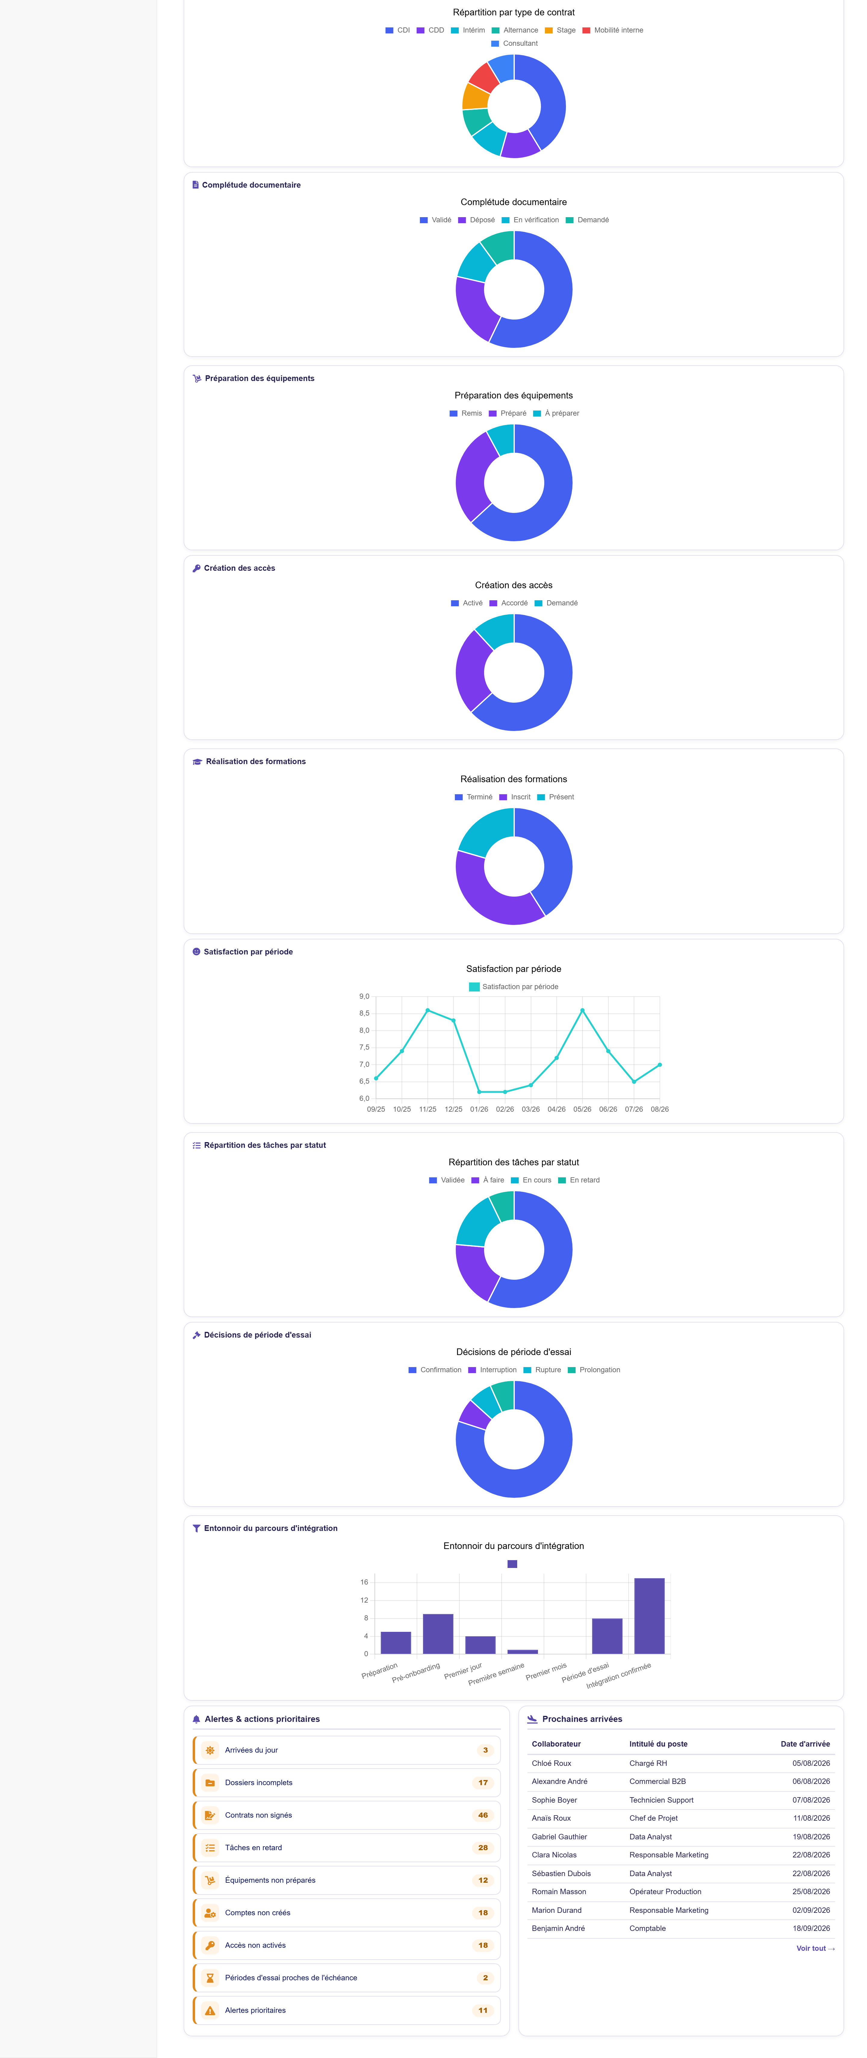Click the Satisfaction par période legend swatch
The height and width of the screenshot is (2058, 867).
[474, 987]
